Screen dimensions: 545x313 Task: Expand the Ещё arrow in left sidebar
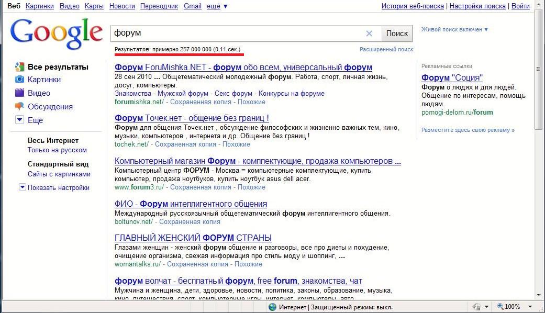click(x=20, y=120)
